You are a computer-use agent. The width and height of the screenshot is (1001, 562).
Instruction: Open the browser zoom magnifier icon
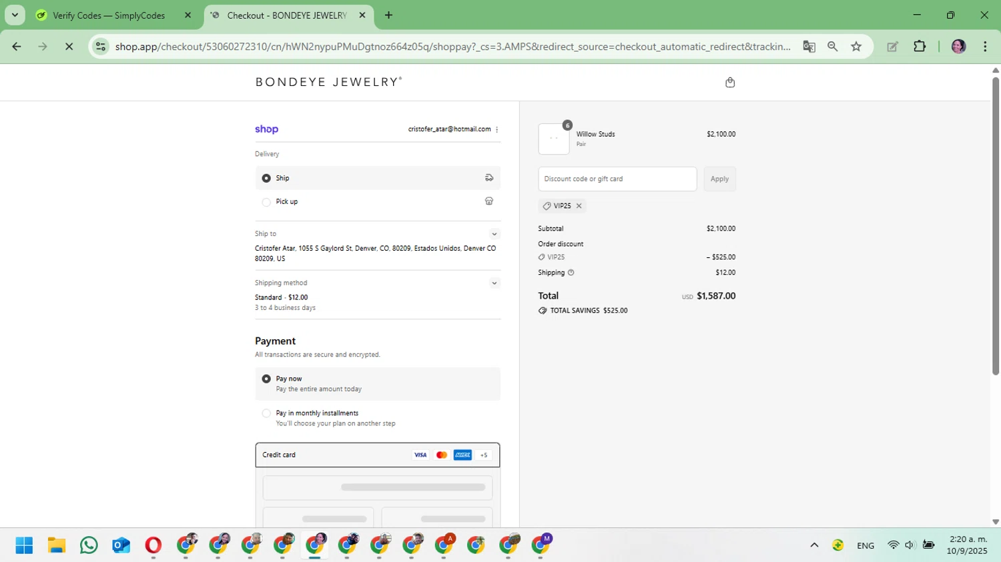832,47
